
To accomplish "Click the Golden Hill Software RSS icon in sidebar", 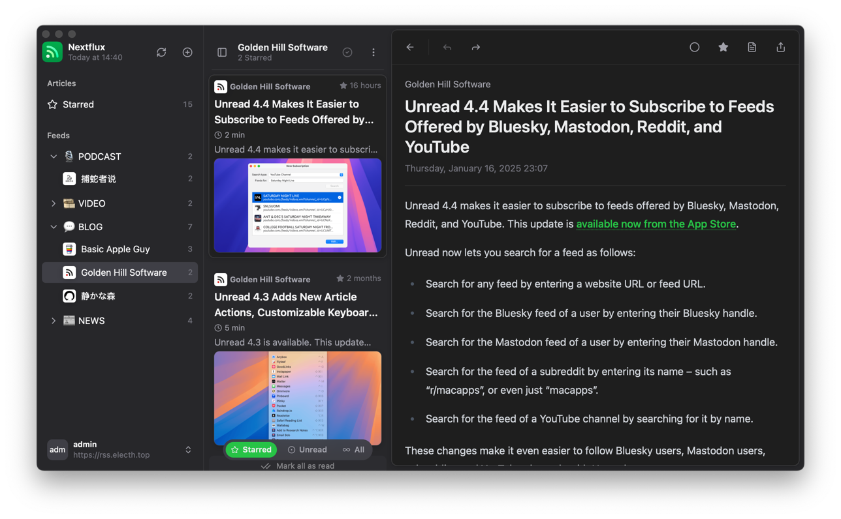I will 69,273.
